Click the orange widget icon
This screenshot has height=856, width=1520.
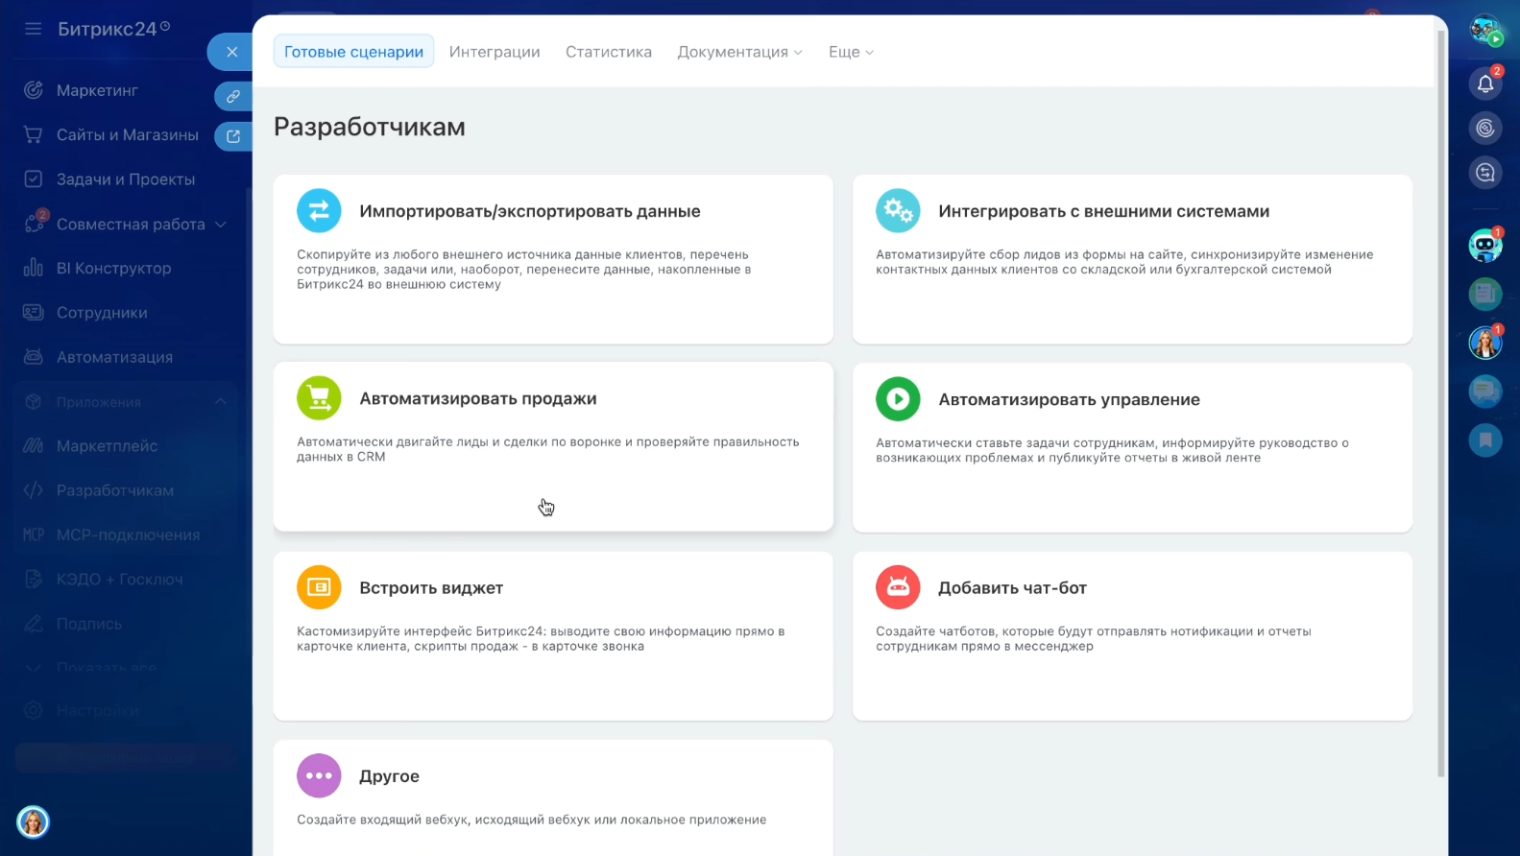(319, 587)
